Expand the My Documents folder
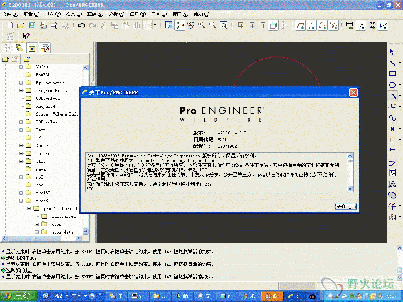The image size is (403, 302). pyautogui.click(x=21, y=83)
